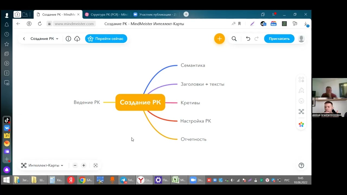Open the map search magnifier
Screen dimensions: 347x195
[x=234, y=39]
